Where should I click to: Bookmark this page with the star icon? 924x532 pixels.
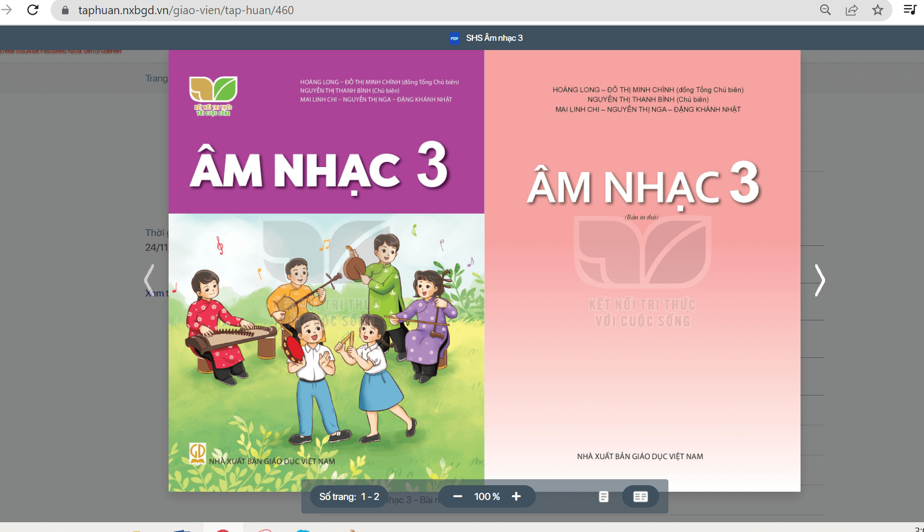878,10
